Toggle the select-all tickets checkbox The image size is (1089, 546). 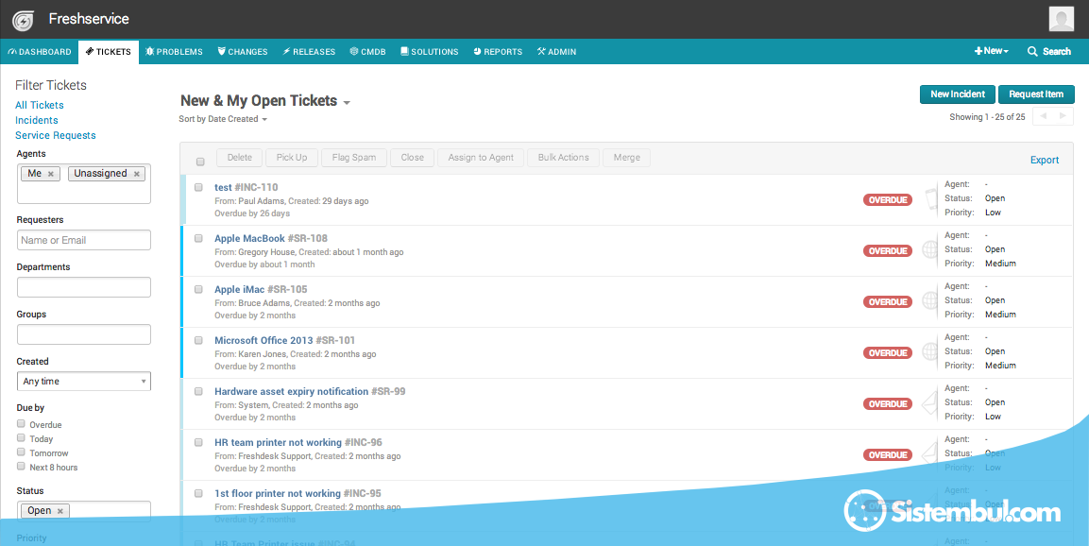pos(200,162)
